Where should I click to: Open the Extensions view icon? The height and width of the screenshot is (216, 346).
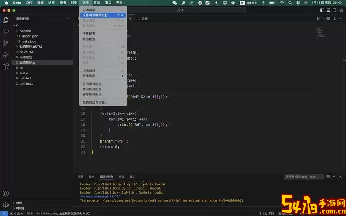[6, 66]
